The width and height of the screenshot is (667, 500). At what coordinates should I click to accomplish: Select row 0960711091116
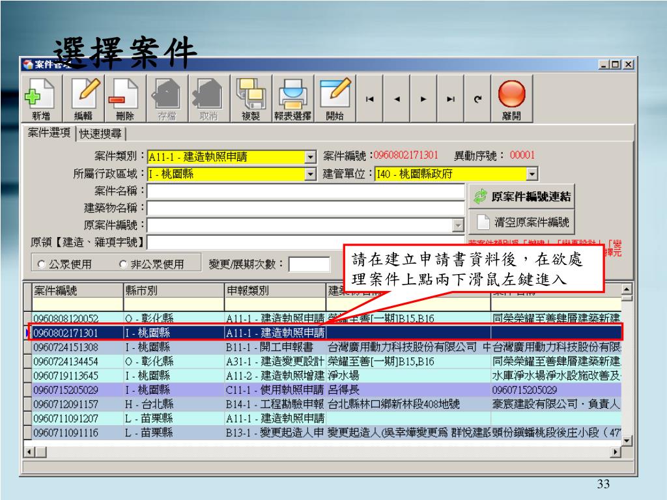[326, 433]
